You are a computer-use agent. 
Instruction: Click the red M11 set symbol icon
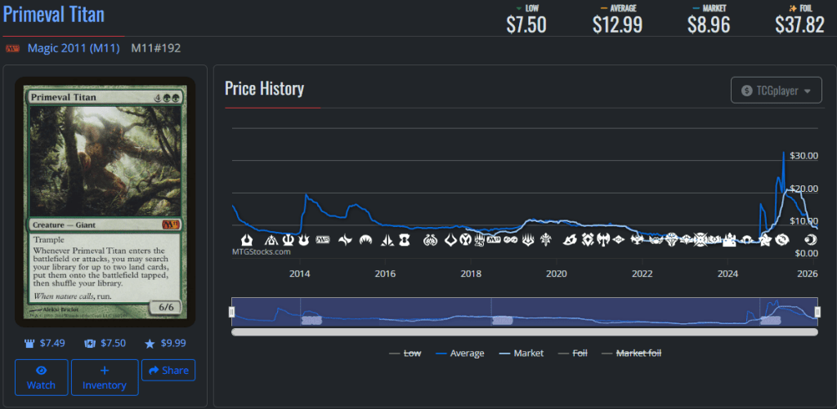point(13,49)
